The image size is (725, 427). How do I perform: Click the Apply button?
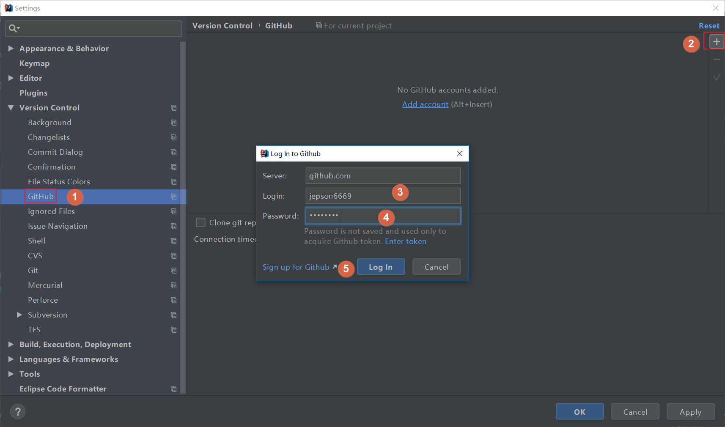(691, 411)
